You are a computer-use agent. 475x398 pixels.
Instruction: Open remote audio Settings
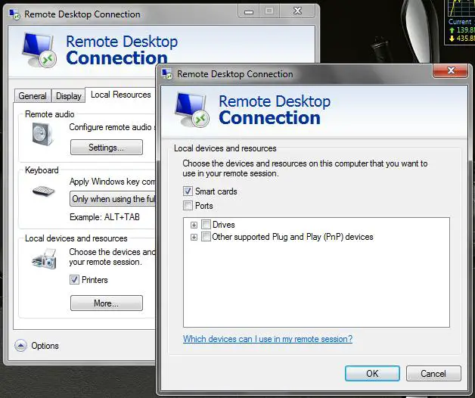107,148
